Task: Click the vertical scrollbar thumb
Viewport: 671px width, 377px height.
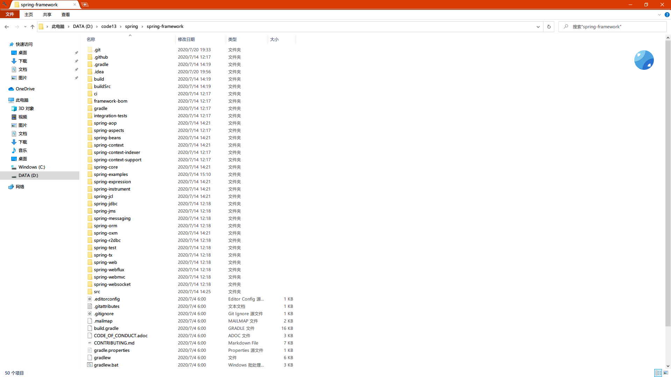Action: coord(668,183)
